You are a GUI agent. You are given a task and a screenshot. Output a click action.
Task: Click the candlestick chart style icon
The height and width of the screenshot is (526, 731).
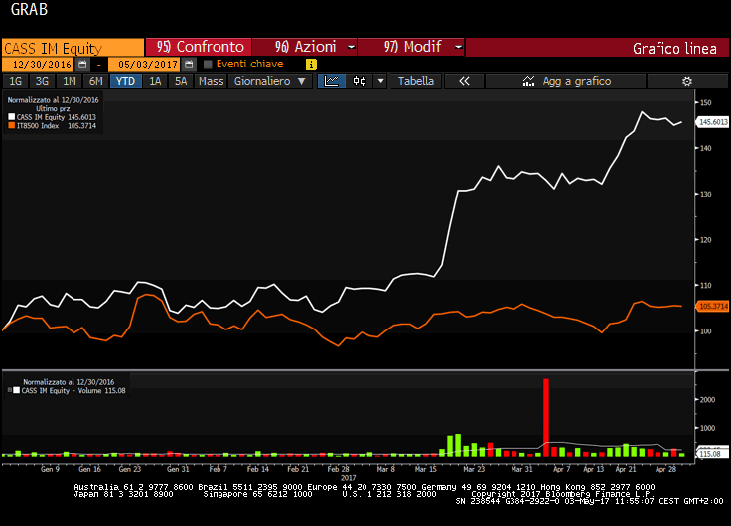click(360, 82)
